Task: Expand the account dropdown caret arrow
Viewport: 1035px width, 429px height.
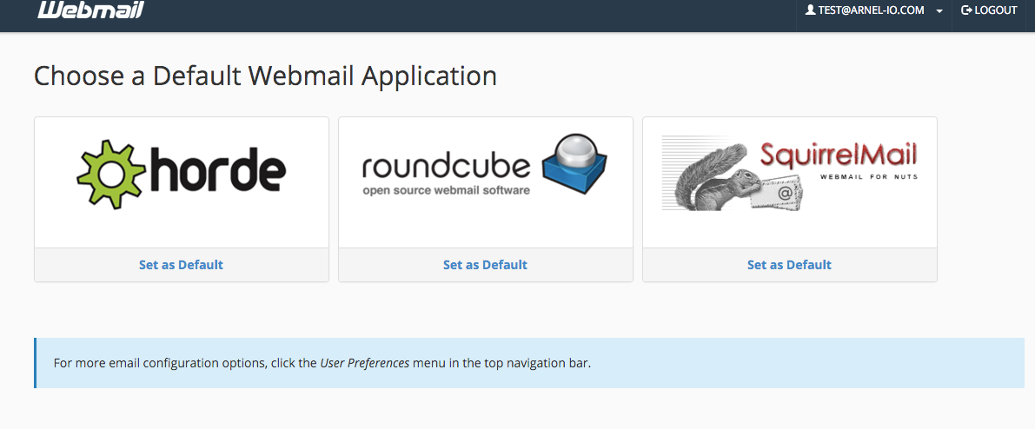Action: pyautogui.click(x=939, y=11)
